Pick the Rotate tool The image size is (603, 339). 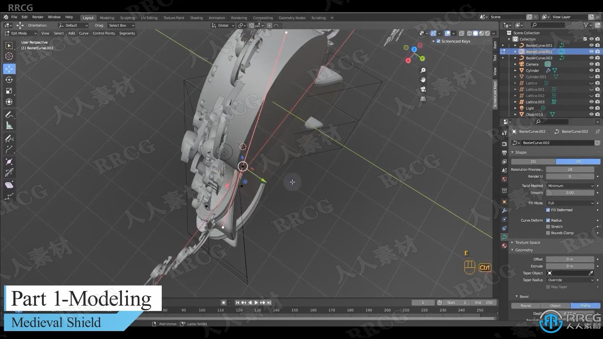click(x=9, y=80)
